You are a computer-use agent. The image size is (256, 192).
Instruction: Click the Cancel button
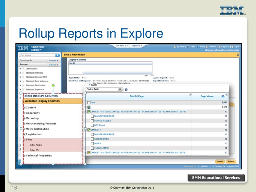click(220, 161)
